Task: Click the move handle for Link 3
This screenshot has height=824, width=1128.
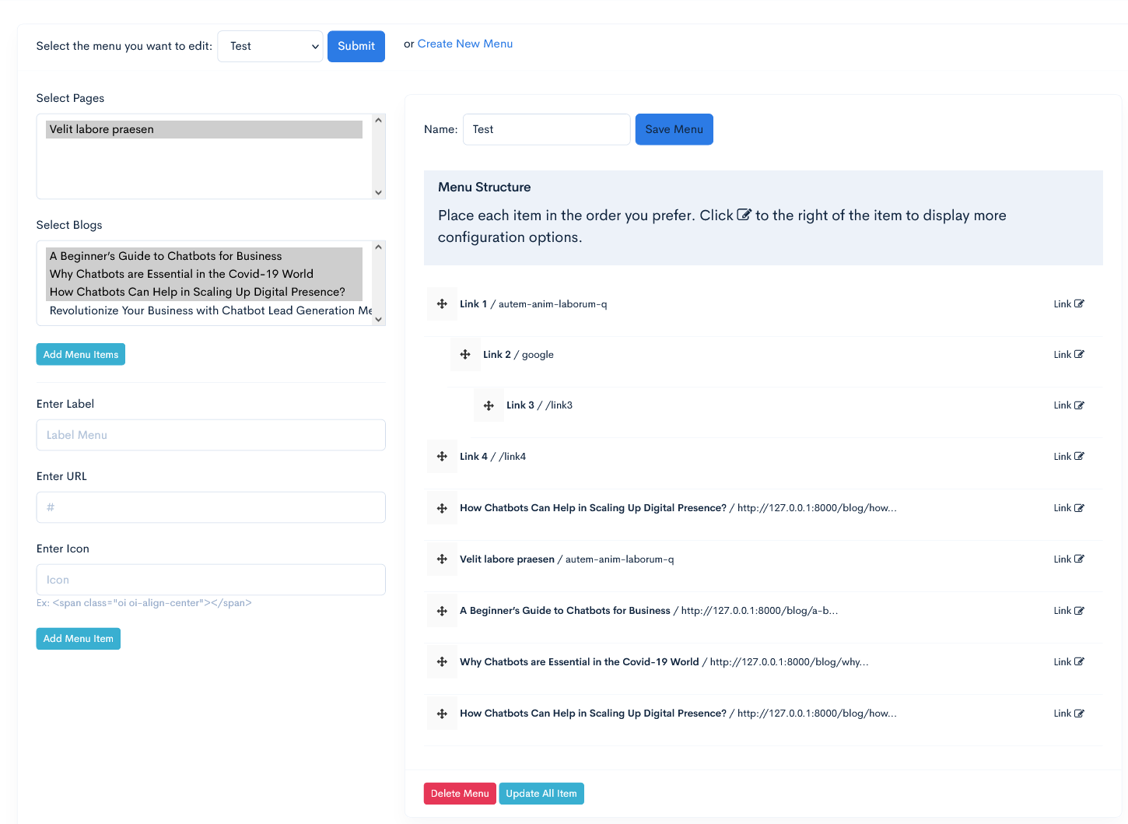Action: [489, 405]
